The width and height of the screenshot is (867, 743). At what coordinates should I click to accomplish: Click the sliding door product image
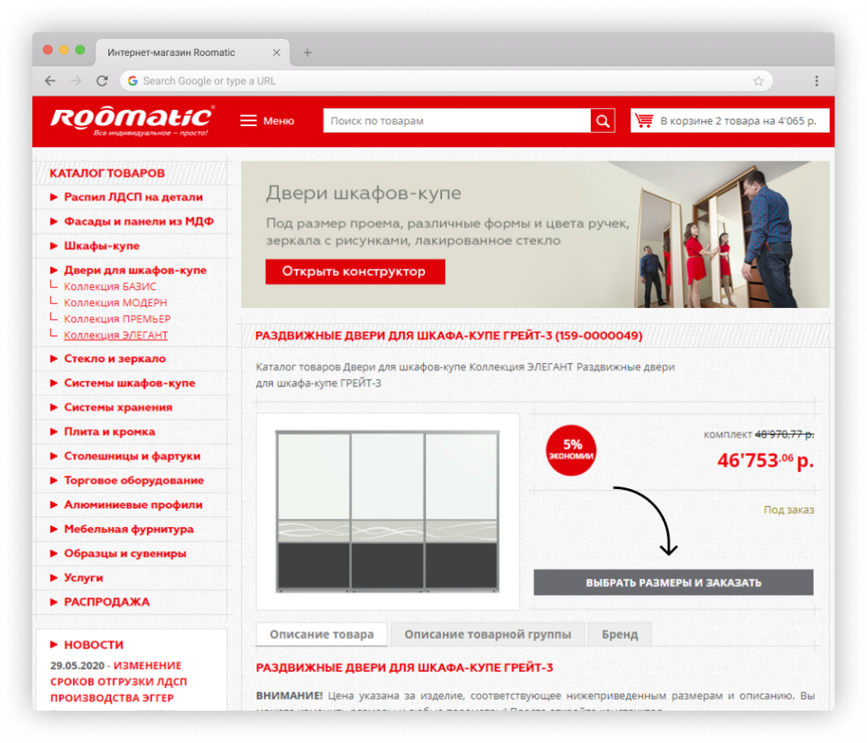pos(388,510)
